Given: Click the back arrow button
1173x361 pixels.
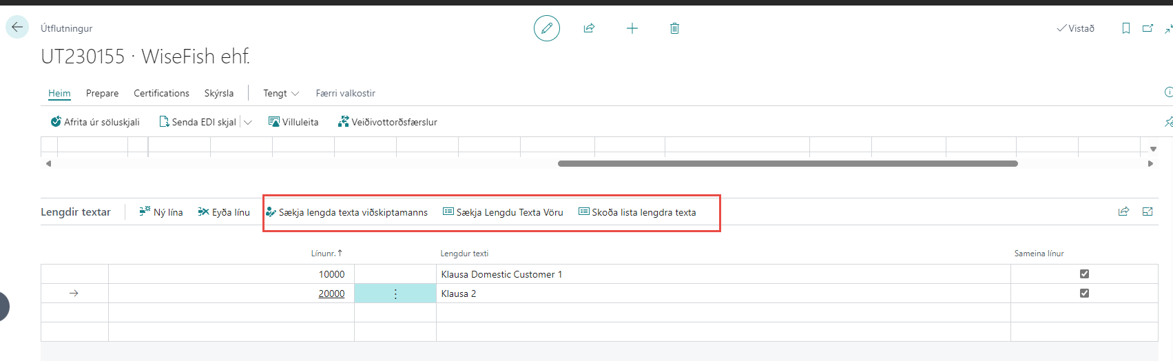Looking at the screenshot, I should tap(17, 28).
